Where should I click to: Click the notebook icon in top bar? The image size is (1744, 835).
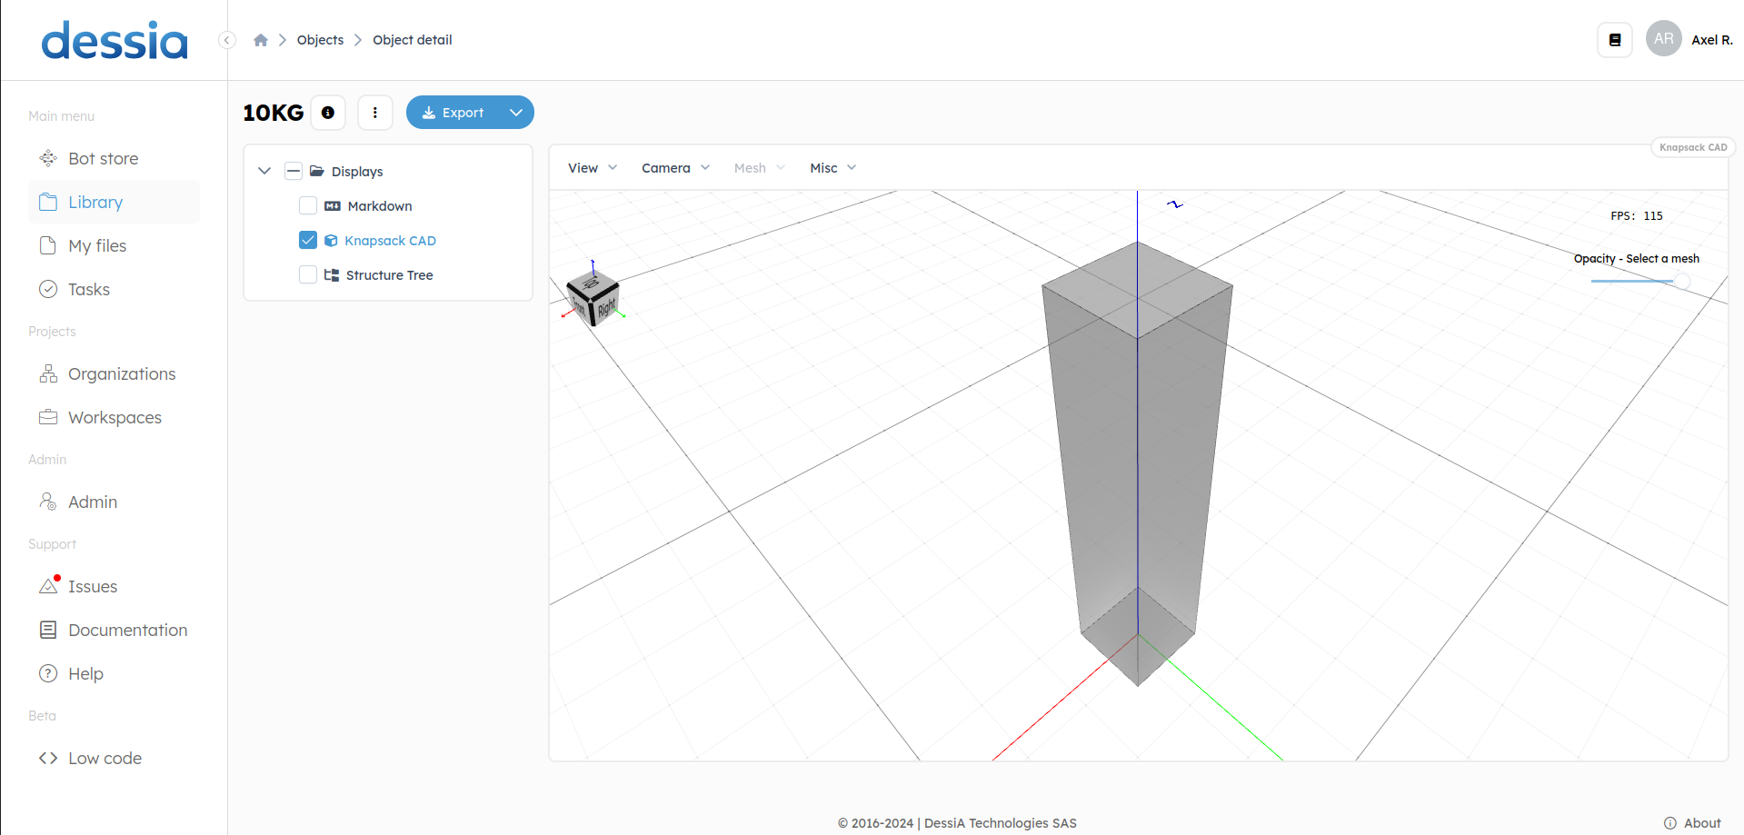[1614, 40]
